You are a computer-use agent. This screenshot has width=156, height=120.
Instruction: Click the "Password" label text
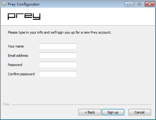15,65
